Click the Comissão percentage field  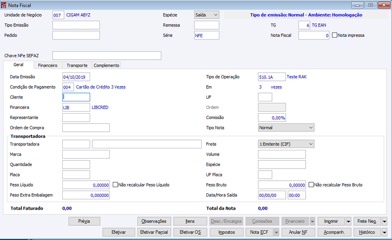(272, 118)
